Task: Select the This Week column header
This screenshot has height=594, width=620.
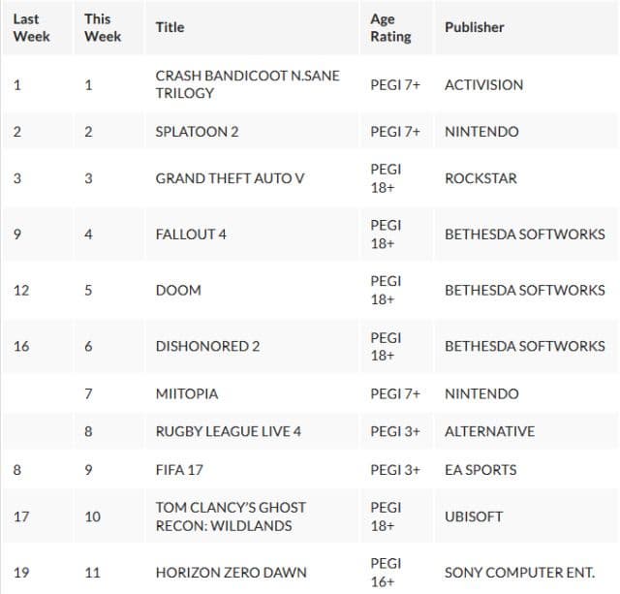Action: (x=103, y=27)
